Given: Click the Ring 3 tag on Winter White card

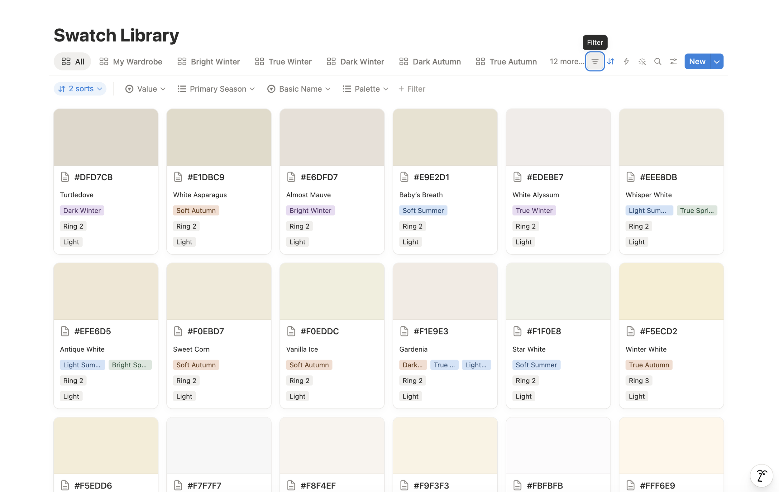Looking at the screenshot, I should pos(639,380).
